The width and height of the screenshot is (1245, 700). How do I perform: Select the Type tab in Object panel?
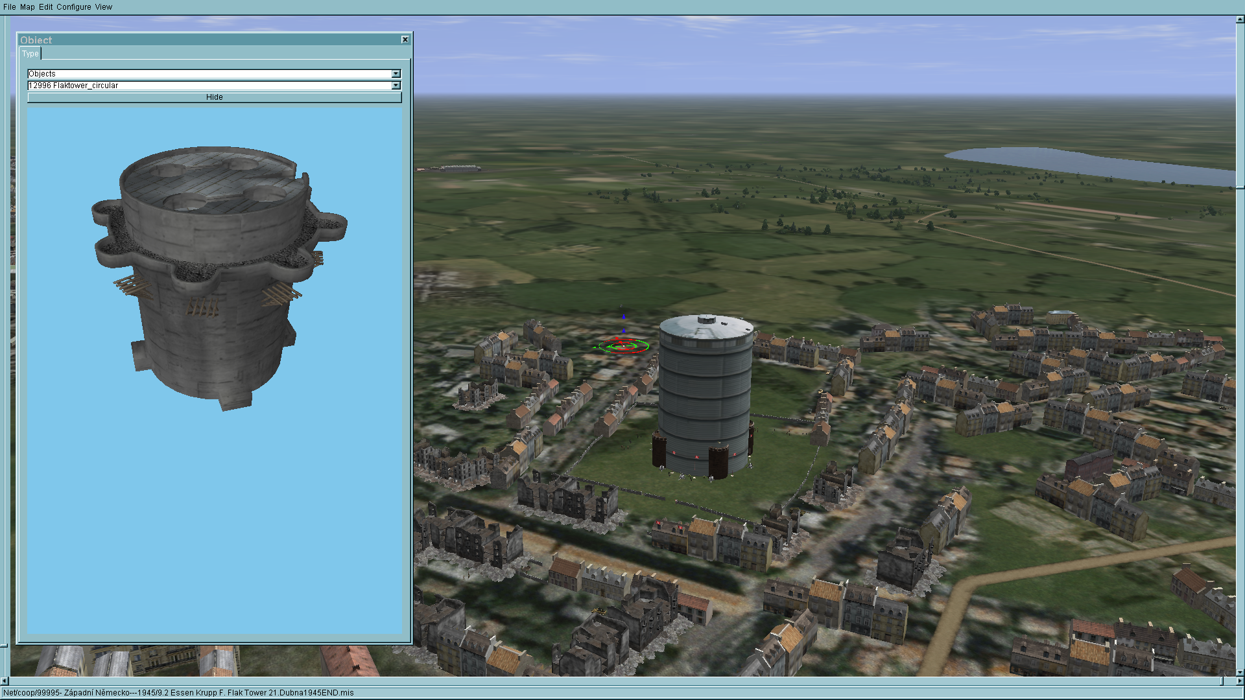click(30, 54)
